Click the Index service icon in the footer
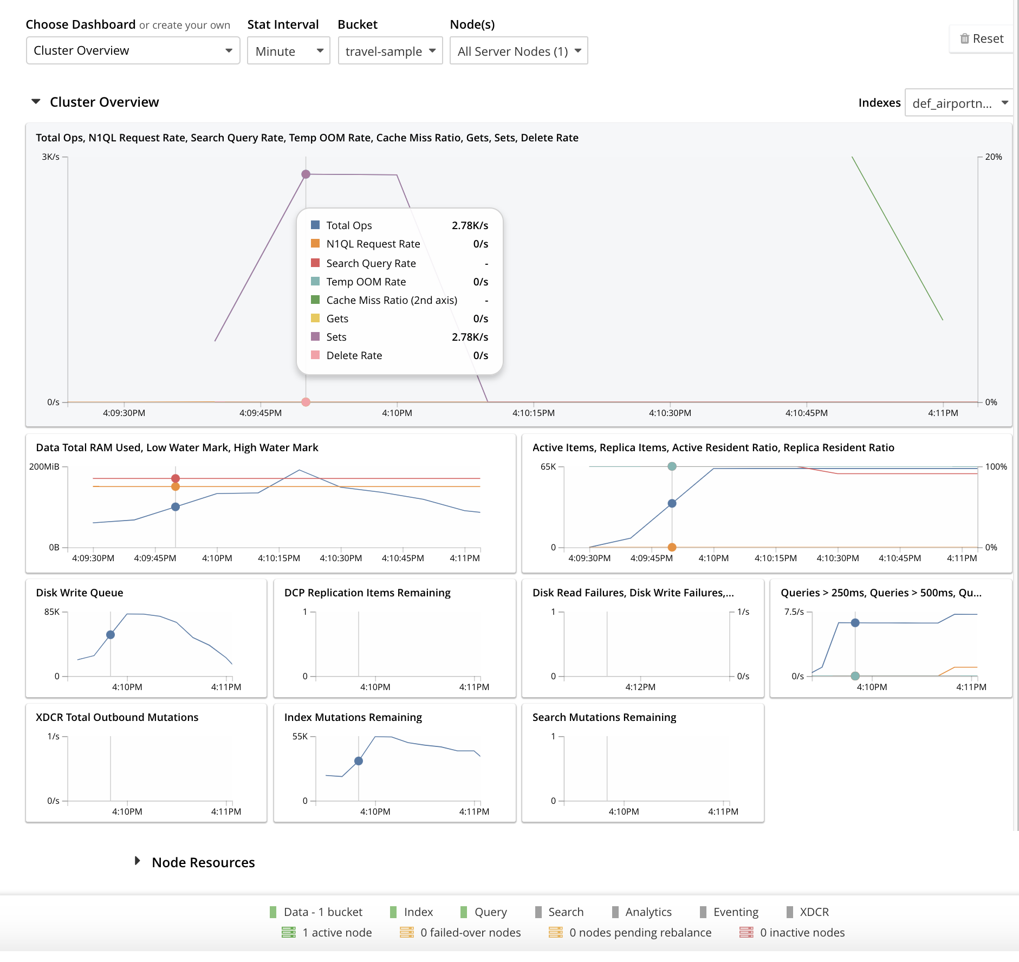 pyautogui.click(x=394, y=912)
